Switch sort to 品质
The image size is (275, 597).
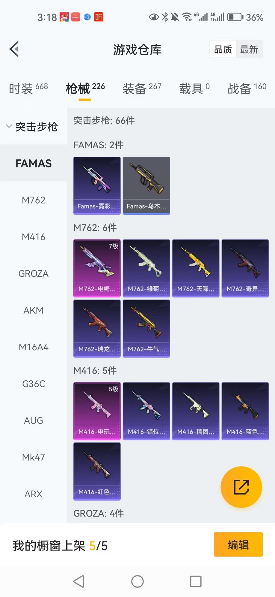[223, 50]
